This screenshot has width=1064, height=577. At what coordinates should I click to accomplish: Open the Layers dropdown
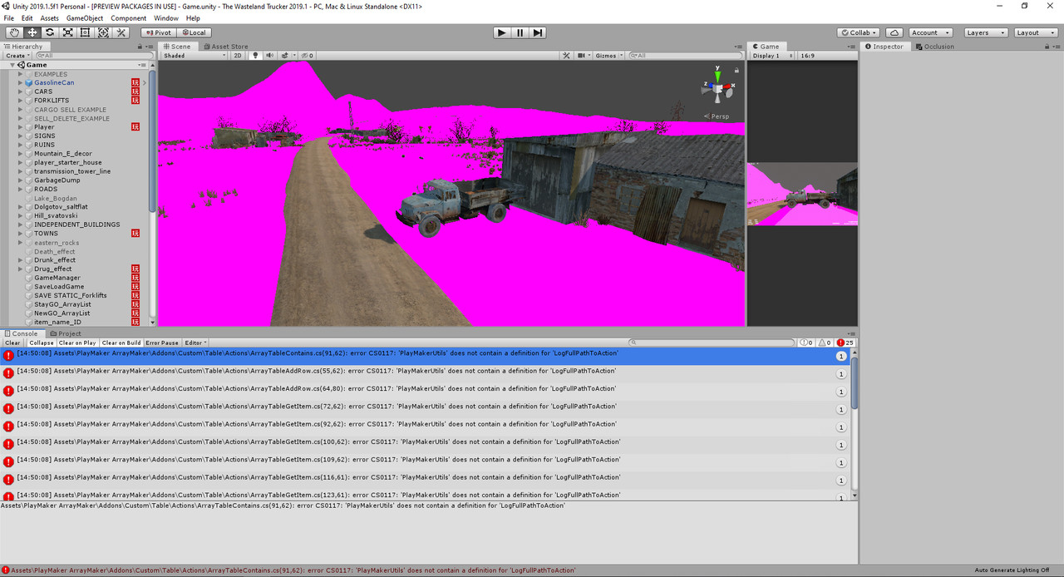click(x=986, y=32)
